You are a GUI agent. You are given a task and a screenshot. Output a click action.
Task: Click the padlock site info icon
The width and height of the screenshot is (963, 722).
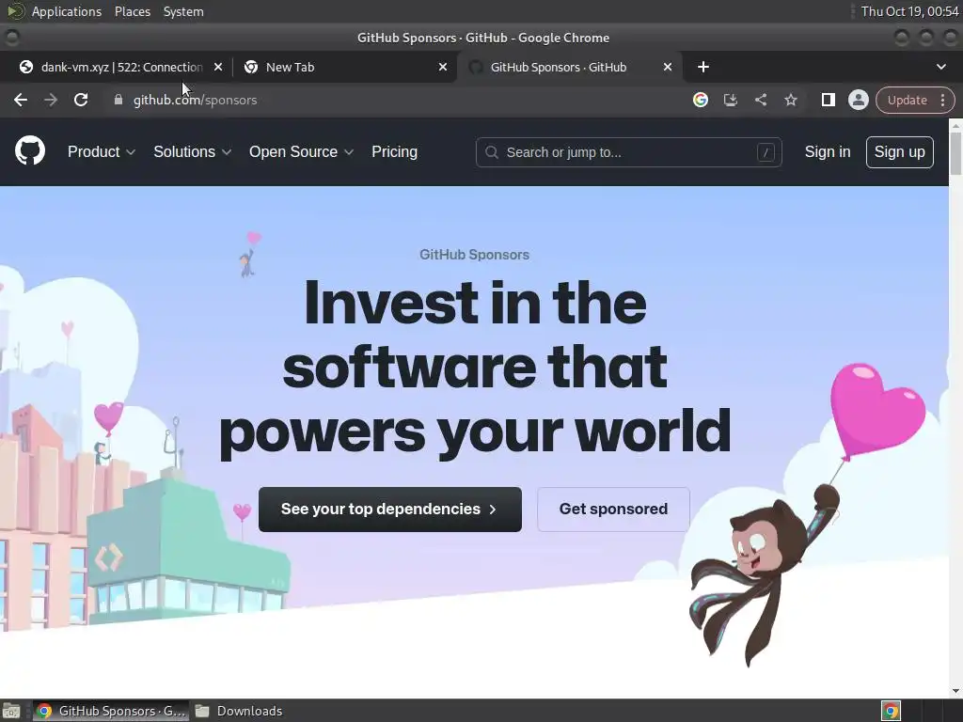118,100
